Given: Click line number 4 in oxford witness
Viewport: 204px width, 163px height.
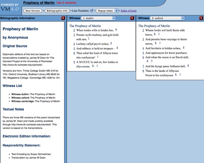Looking at the screenshot, I should tap(143, 49).
